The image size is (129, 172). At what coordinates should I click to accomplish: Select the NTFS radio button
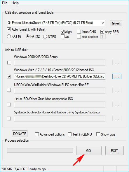coord(45,37)
